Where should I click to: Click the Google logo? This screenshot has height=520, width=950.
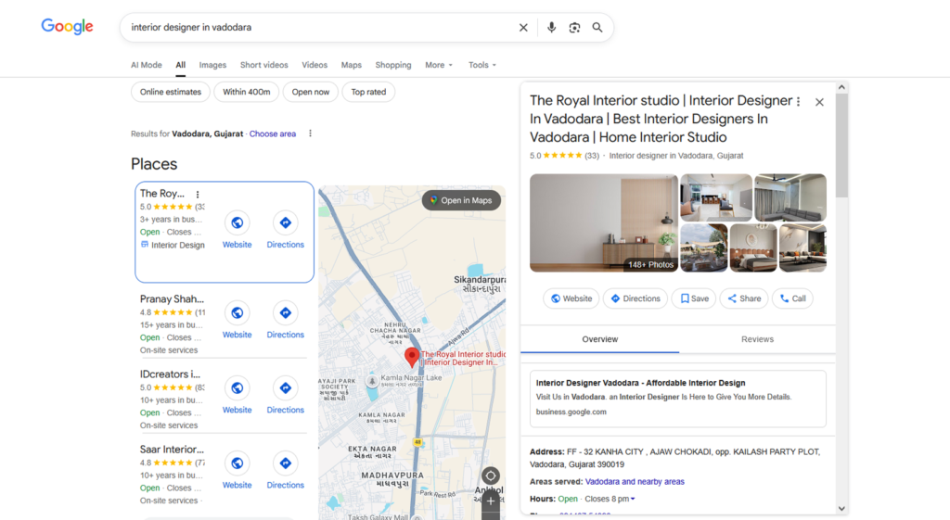click(x=67, y=27)
